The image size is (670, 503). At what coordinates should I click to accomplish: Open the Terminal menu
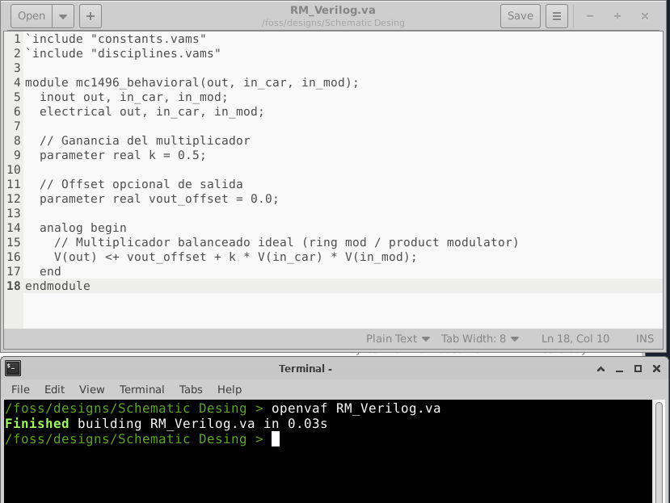(141, 389)
